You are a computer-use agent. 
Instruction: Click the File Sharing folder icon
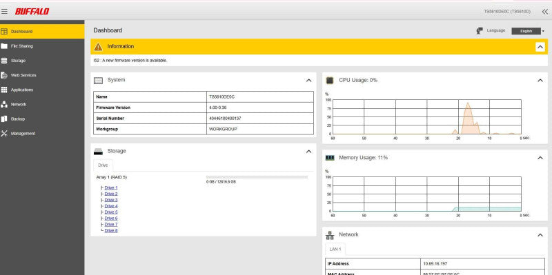pos(4,46)
